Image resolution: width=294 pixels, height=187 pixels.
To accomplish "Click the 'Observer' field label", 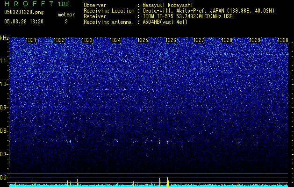I will tap(95, 5).
